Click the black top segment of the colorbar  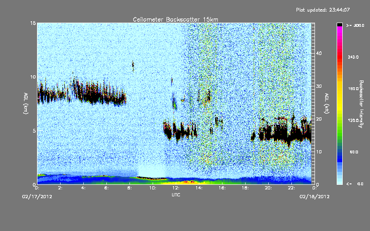339,24
